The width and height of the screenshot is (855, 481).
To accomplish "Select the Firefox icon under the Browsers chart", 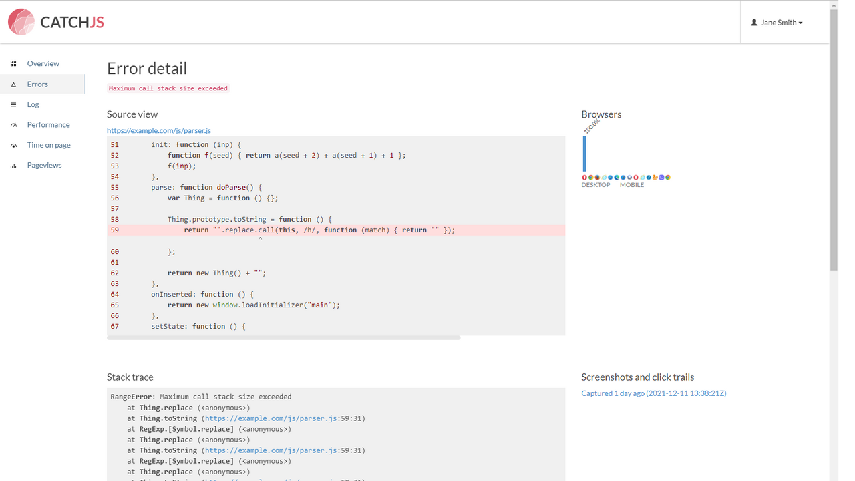I will pos(596,178).
